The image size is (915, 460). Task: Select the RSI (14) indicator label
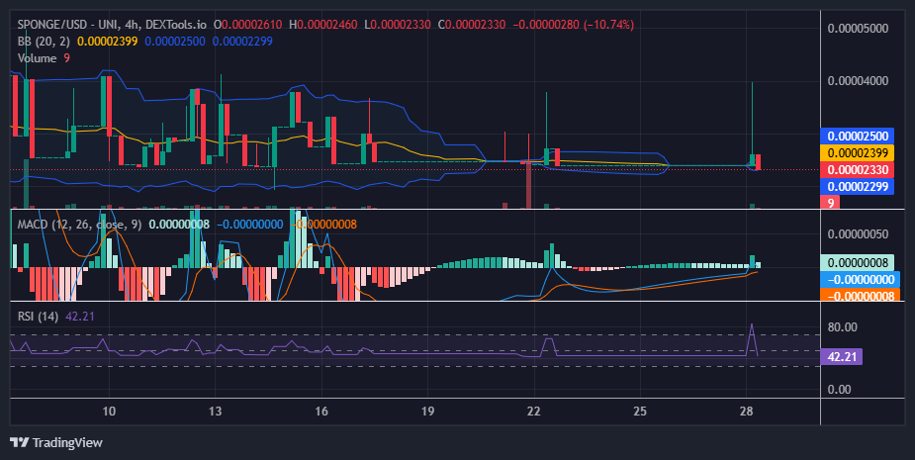point(38,317)
